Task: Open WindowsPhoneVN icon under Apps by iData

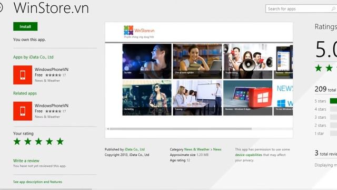Action: click(23, 75)
